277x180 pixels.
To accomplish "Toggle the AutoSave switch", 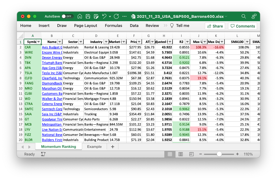I will pyautogui.click(x=67, y=16).
